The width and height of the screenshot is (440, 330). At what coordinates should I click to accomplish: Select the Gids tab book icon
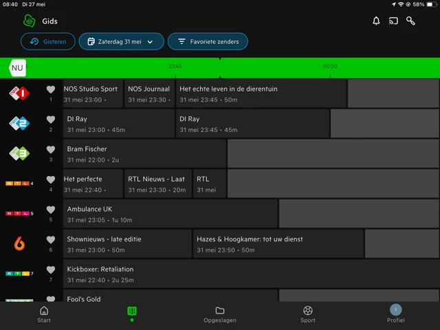tap(132, 311)
